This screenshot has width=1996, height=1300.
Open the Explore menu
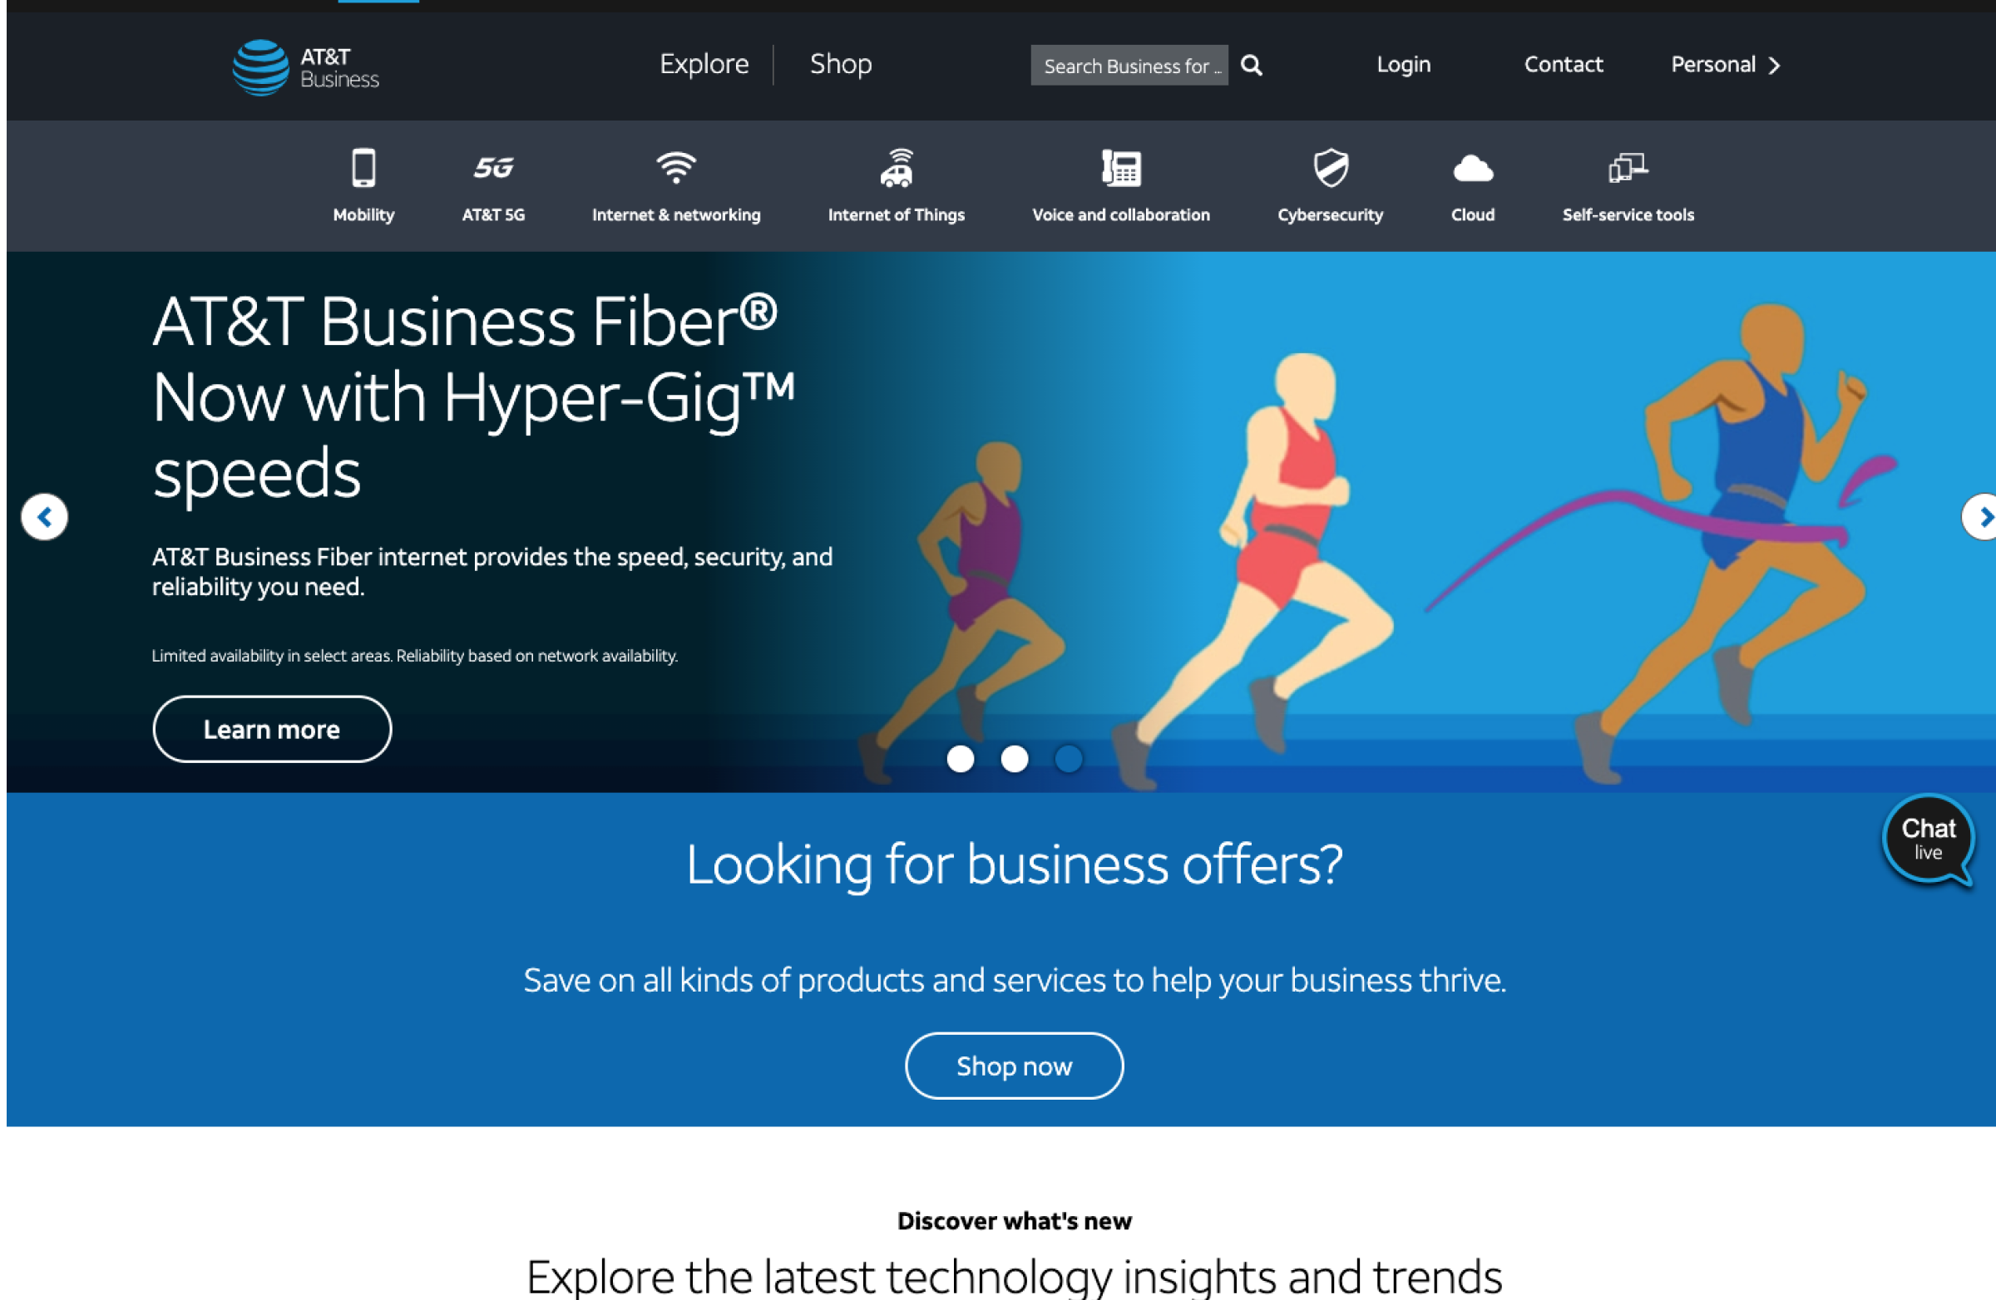point(704,65)
